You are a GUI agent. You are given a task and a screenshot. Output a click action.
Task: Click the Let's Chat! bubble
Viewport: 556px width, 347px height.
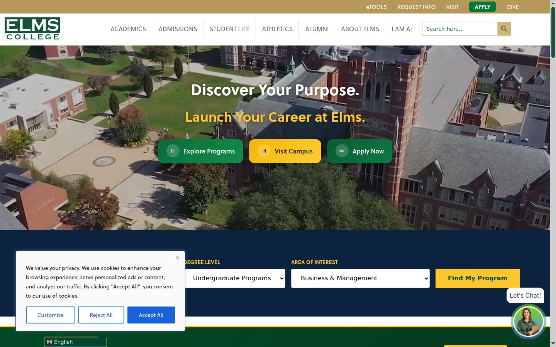[x=525, y=295]
